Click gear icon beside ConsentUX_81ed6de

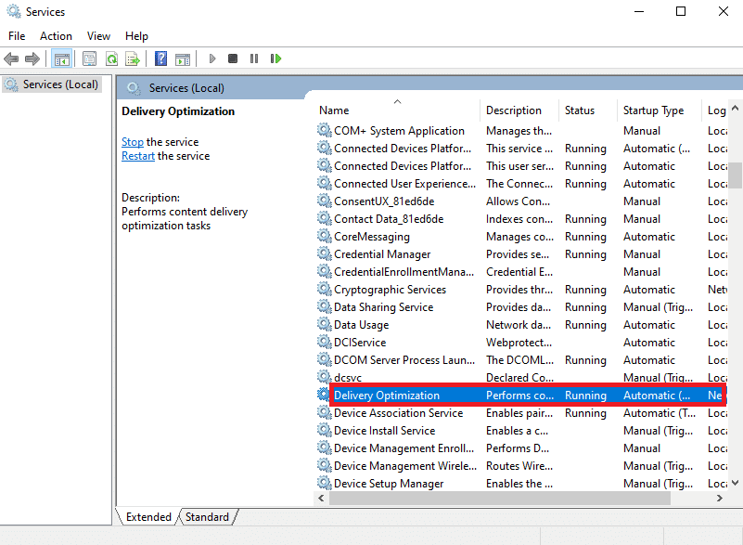coord(324,201)
